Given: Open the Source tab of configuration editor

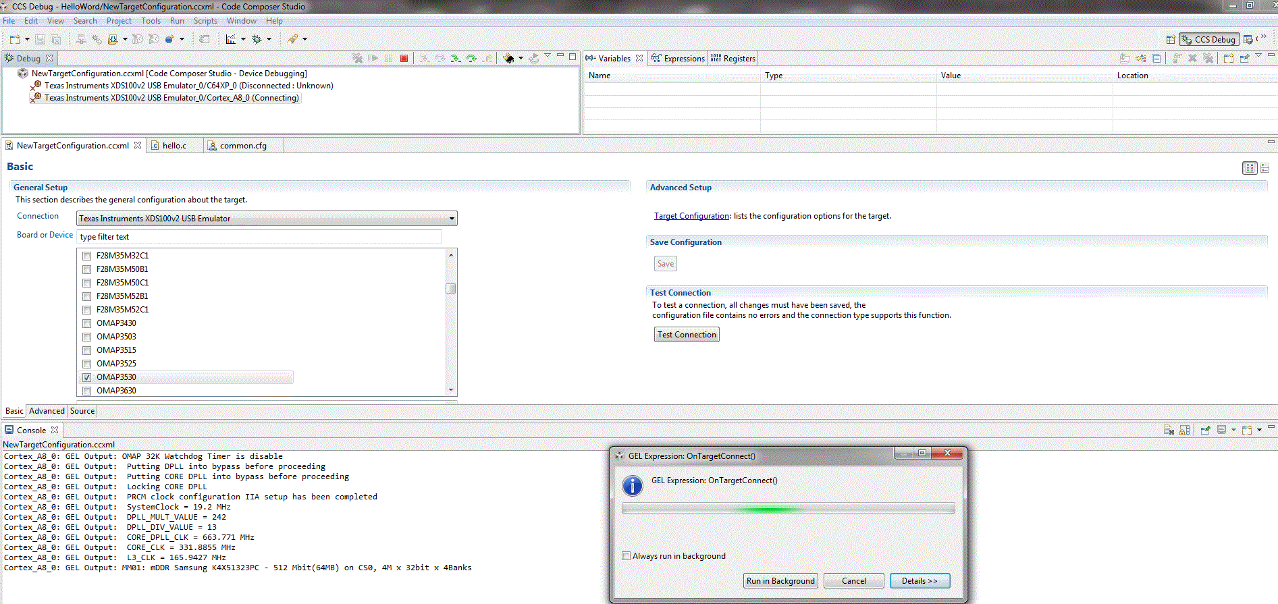Looking at the screenshot, I should [x=82, y=411].
